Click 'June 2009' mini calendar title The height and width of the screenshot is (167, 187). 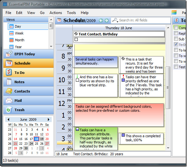(28, 120)
